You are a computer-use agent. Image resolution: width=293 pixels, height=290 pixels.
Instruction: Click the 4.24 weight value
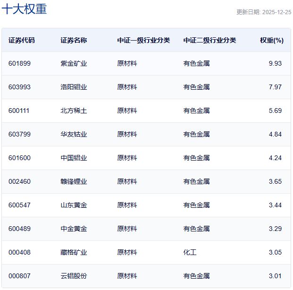pyautogui.click(x=275, y=158)
